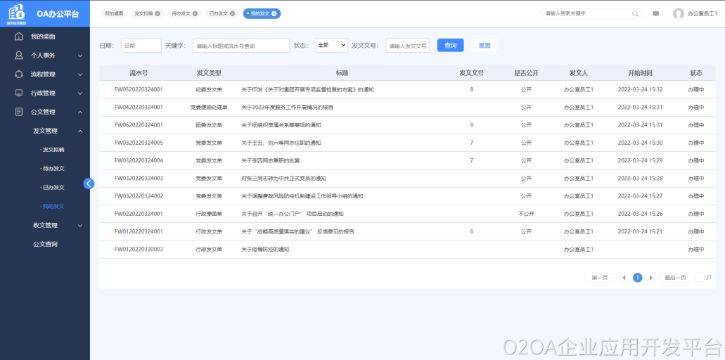This screenshot has height=360, width=725.
Task: Close the 已办发文 tab
Action: [x=233, y=13]
